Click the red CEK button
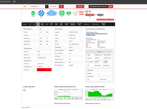The image size is (147, 109). point(61,6)
